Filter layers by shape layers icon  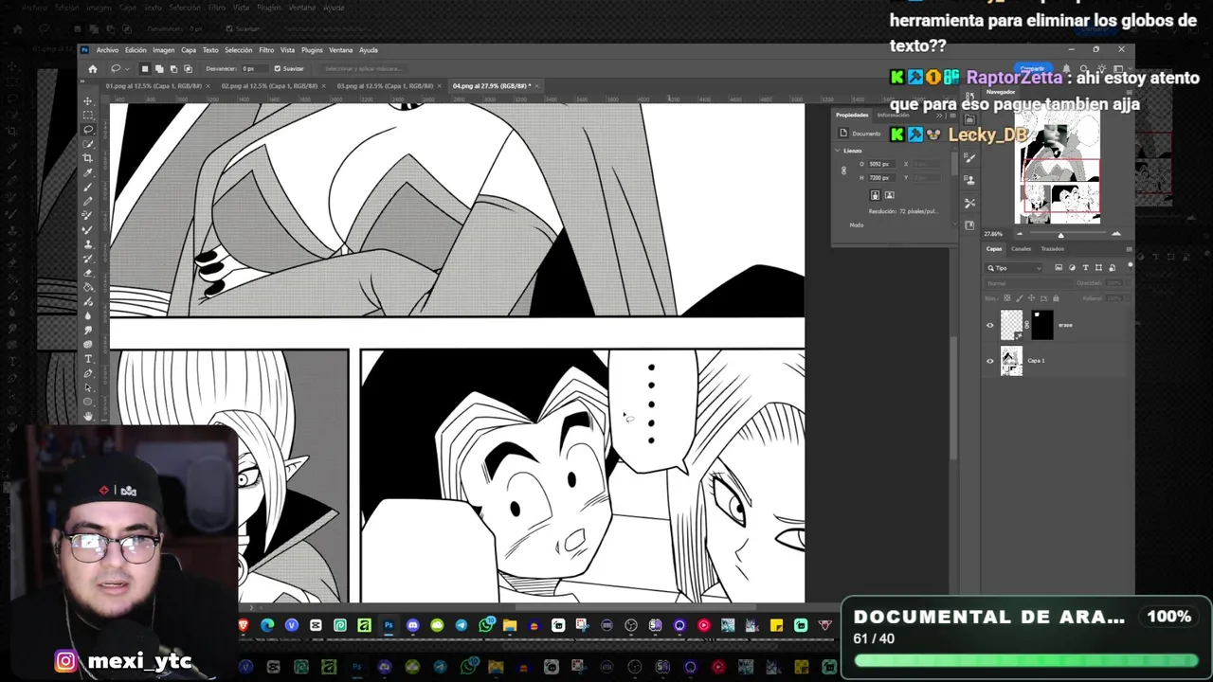tap(1098, 268)
